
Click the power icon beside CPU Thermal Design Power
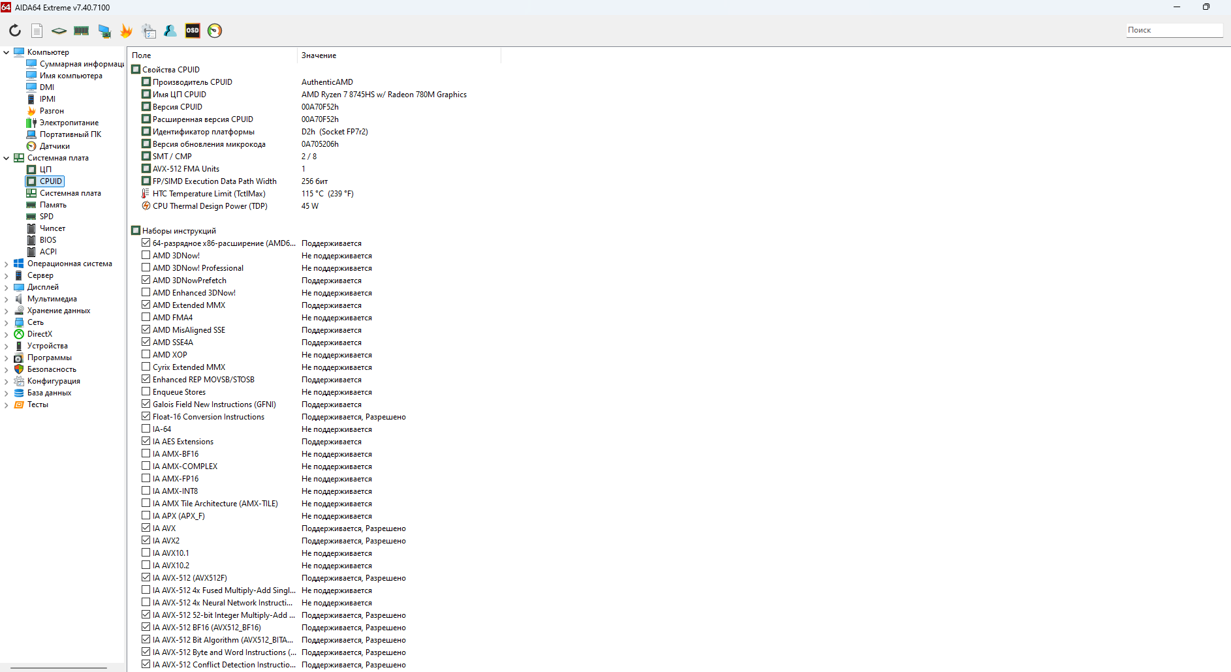(146, 206)
